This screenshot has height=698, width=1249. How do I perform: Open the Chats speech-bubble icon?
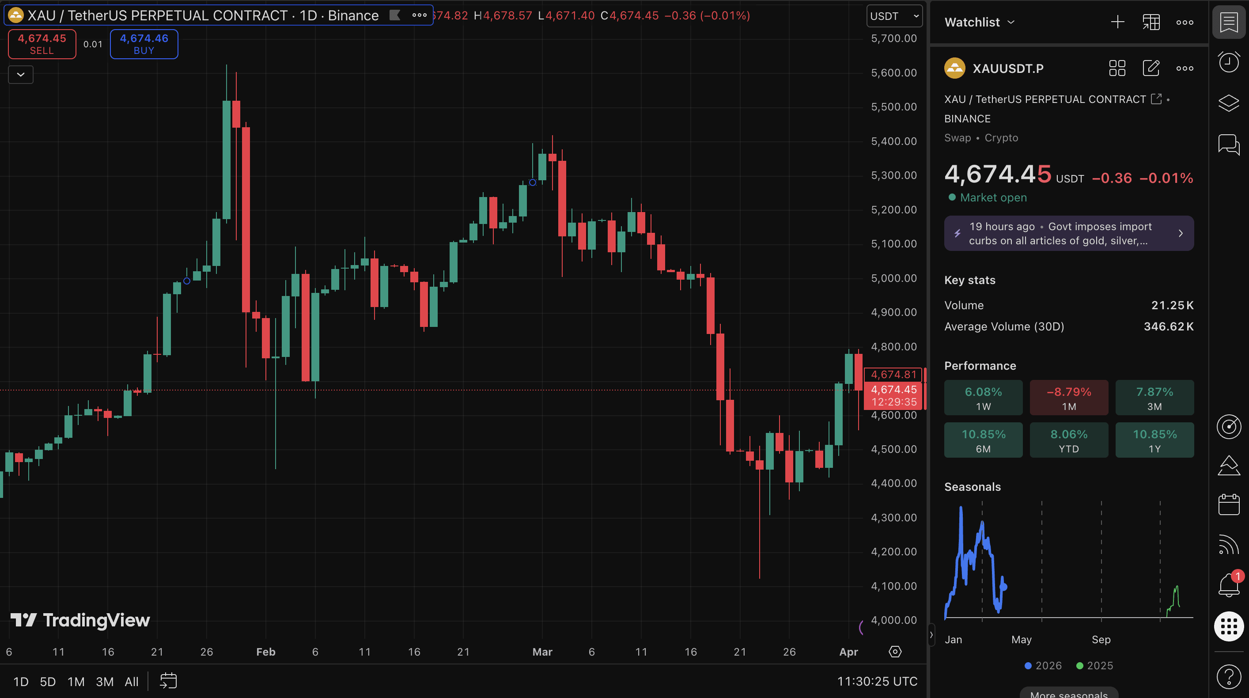1229,144
